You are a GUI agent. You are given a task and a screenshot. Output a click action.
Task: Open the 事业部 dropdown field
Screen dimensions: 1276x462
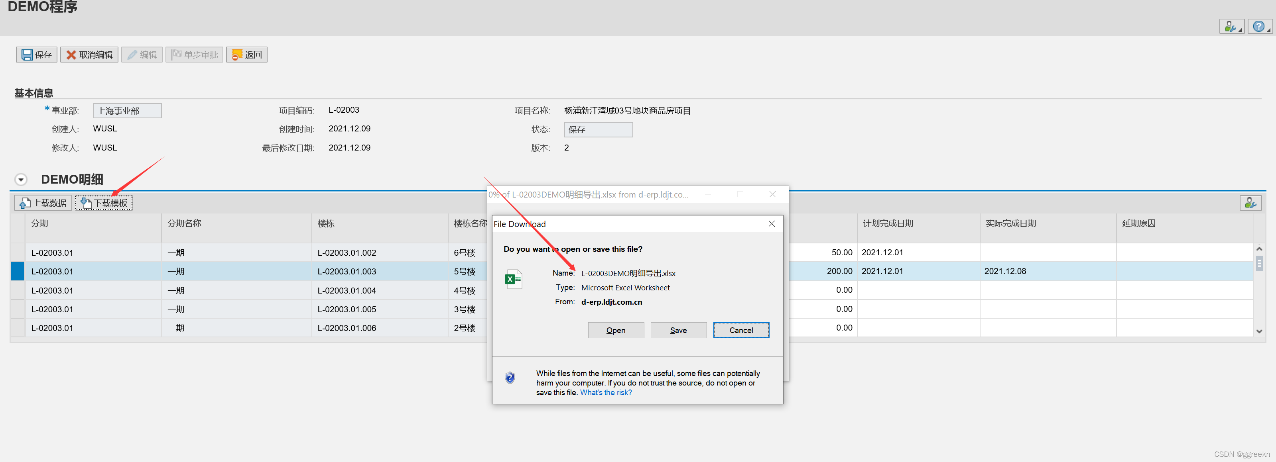[127, 111]
